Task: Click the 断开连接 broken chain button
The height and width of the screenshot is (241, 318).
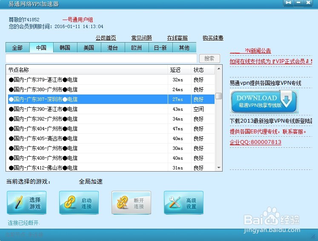Action: coord(131,203)
